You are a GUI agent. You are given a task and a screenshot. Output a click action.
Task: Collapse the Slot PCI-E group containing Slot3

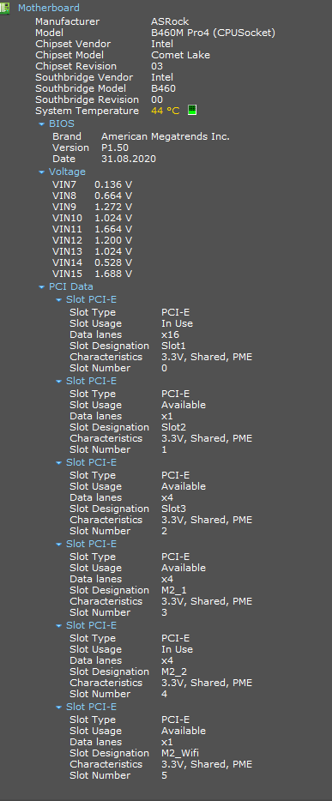(58, 463)
